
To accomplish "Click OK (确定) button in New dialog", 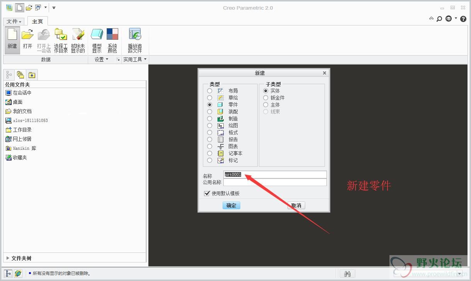I will pyautogui.click(x=231, y=205).
